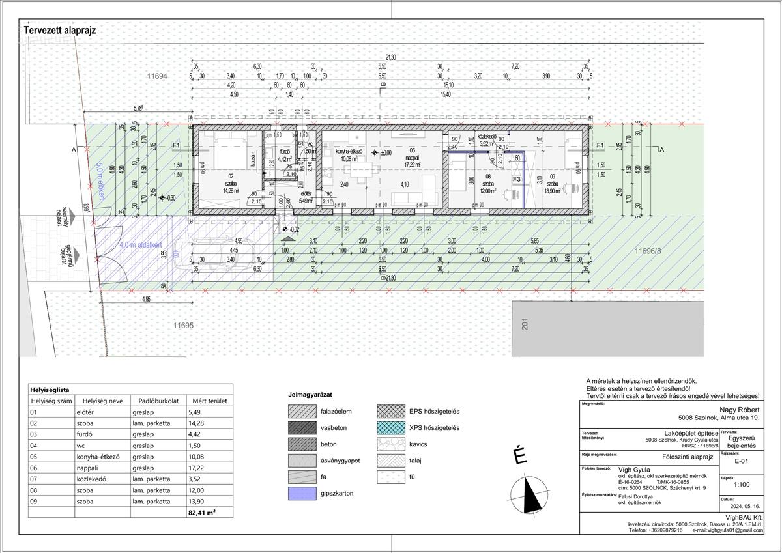The width and height of the screenshot is (782, 553).
Task: Click the 'Mért terület' column header
Action: click(206, 401)
